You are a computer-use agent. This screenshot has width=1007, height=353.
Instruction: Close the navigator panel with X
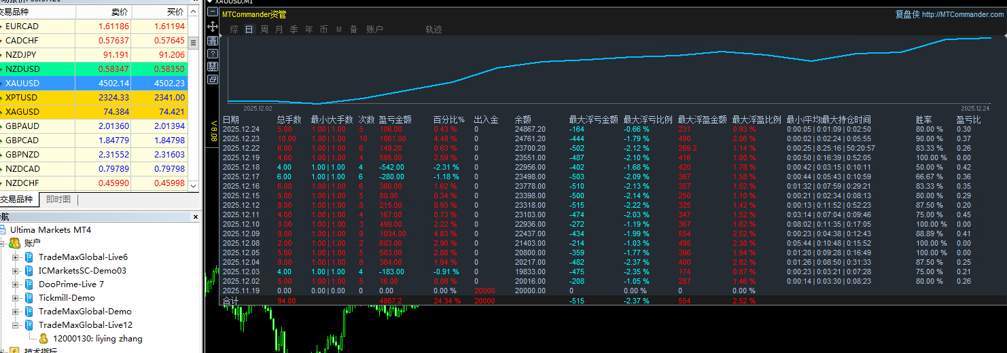tap(196, 217)
